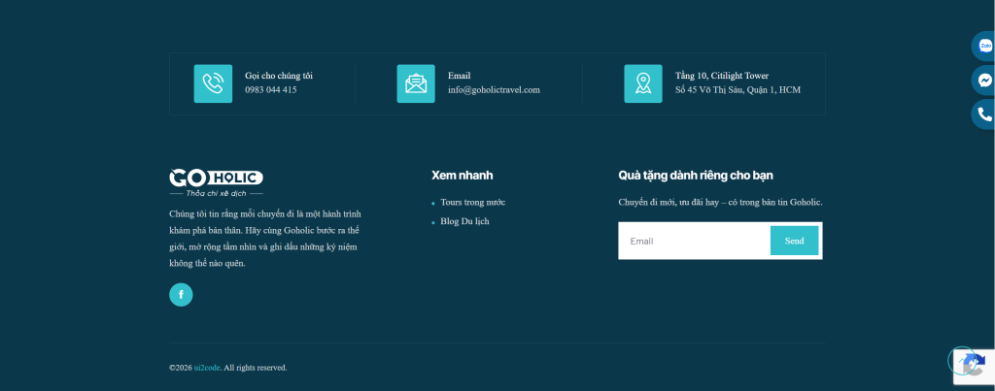The height and width of the screenshot is (391, 995).
Task: Click the envelope icon in the contact bar
Action: tap(416, 83)
